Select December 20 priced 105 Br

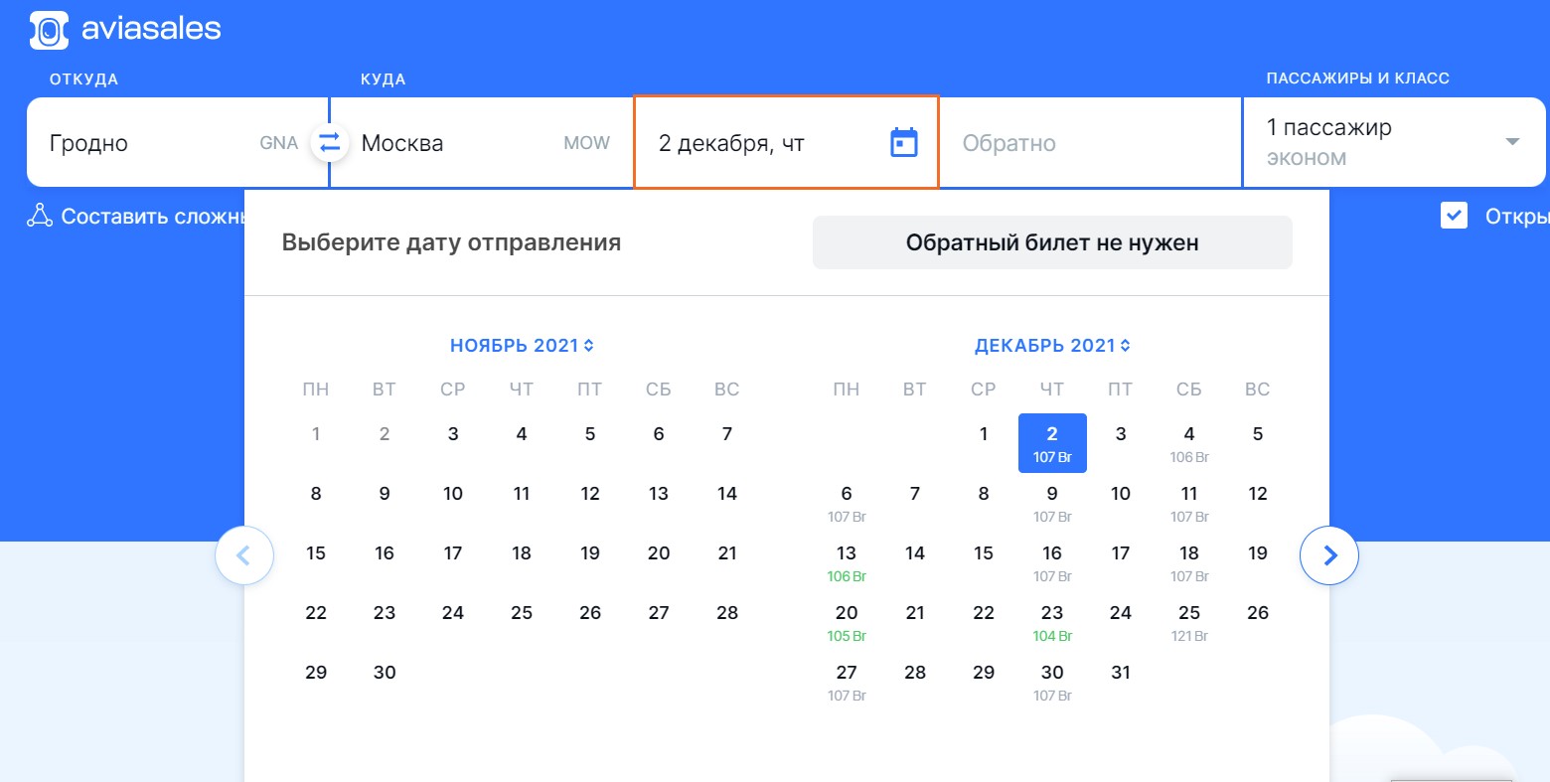coord(847,622)
